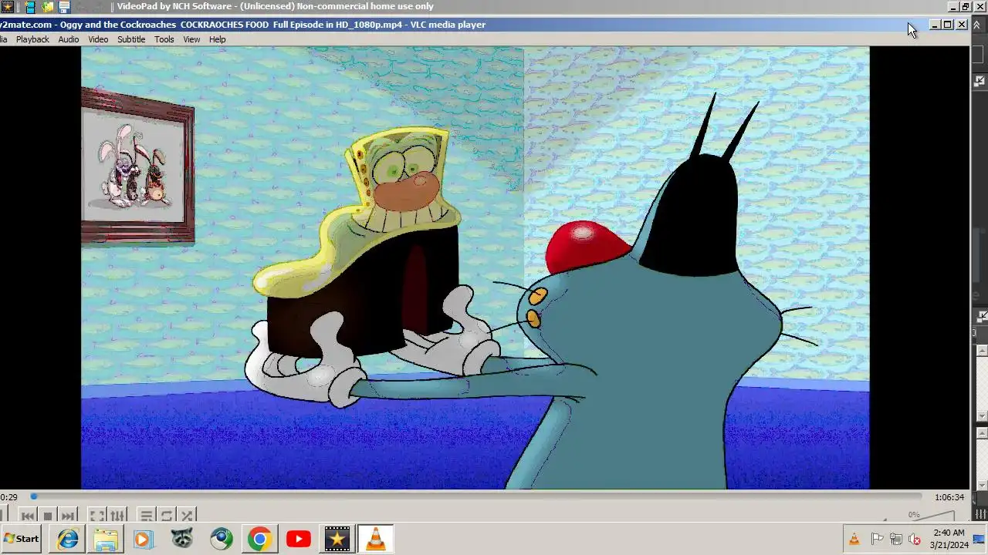Screen dimensions: 988x555
Task: Open the clock showing 2:40 AM
Action: (949, 539)
